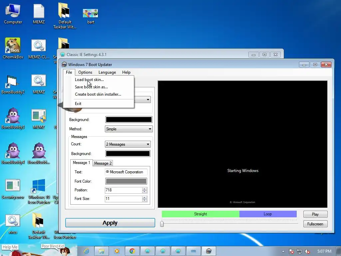The image size is (341, 256).
Task: Click the taskbar clock showing 5:07 PM
Action: click(324, 251)
